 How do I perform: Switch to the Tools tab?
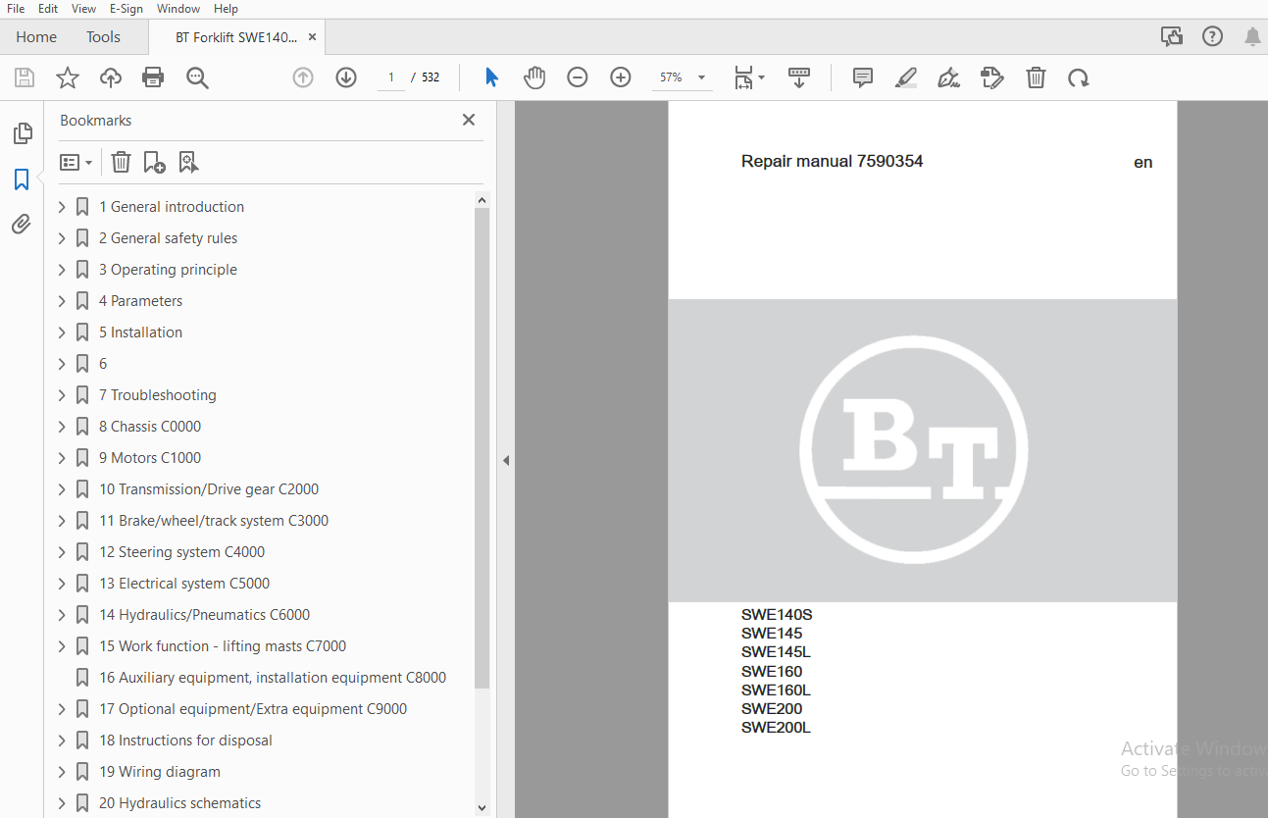(x=103, y=37)
